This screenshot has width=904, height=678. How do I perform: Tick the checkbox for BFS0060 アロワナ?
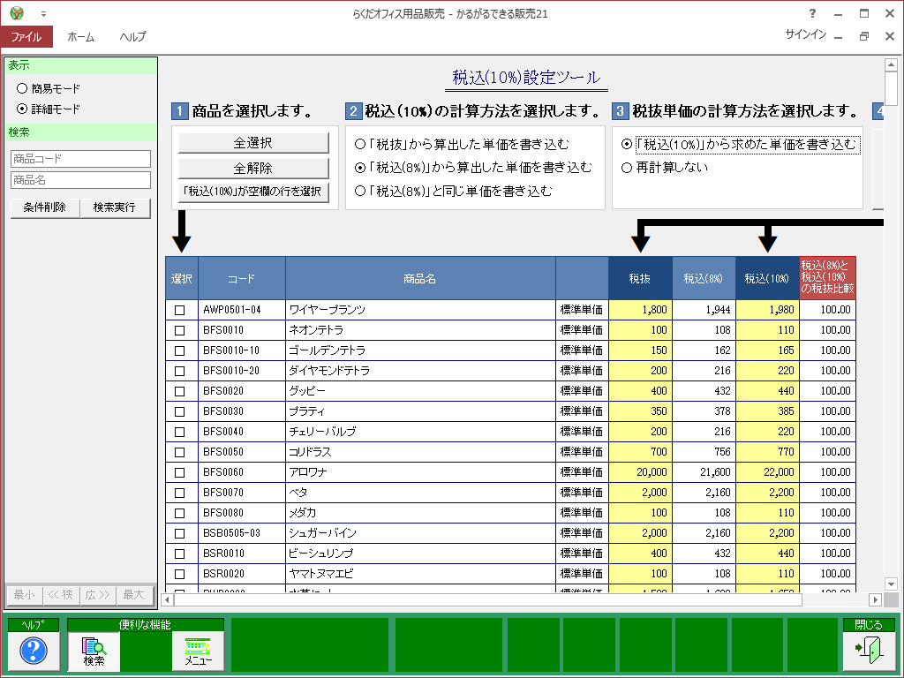tap(180, 473)
